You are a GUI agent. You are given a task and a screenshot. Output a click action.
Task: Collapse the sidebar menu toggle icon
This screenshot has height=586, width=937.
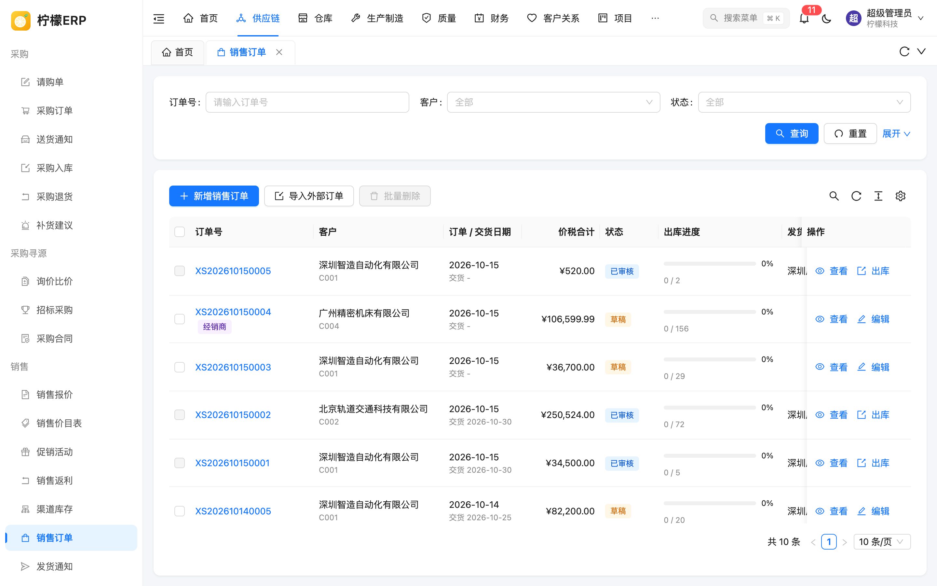(x=159, y=18)
